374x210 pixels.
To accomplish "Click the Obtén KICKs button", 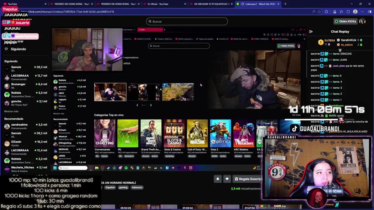I will click(346, 21).
